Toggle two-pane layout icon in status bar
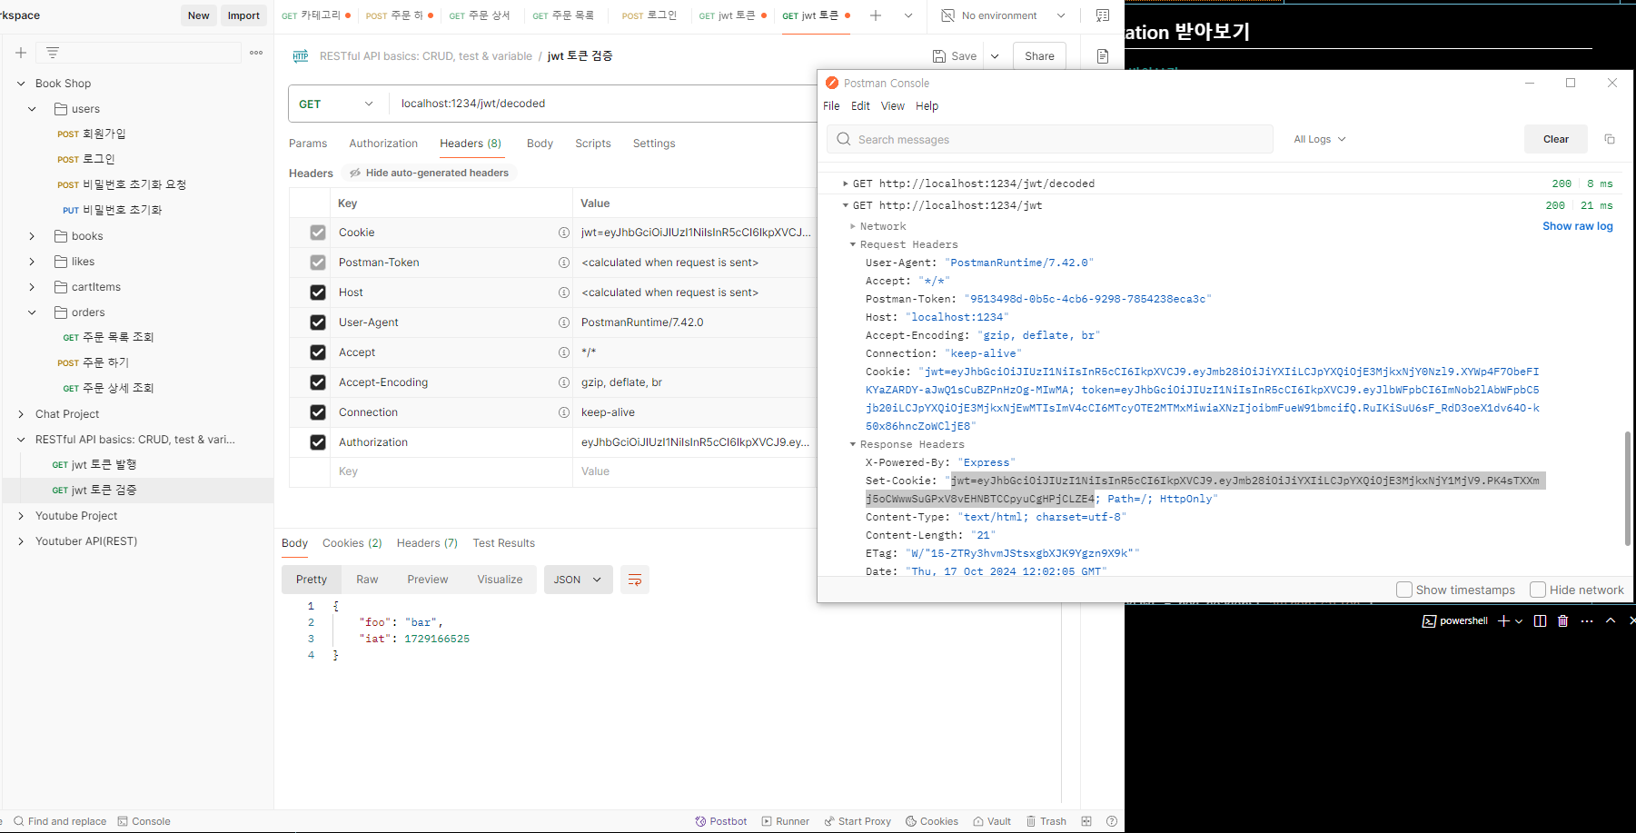The image size is (1636, 833). click(1086, 821)
